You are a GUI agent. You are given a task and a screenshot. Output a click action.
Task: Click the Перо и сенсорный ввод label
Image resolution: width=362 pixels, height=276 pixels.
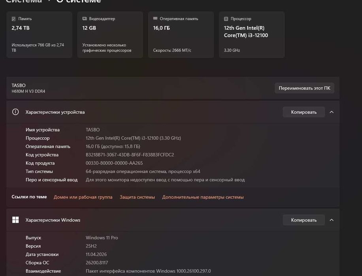click(x=51, y=180)
